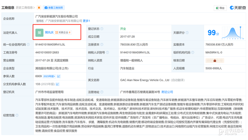Click the 工商信息 section heading
The height and width of the screenshot is (140, 248).
[x=8, y=8]
